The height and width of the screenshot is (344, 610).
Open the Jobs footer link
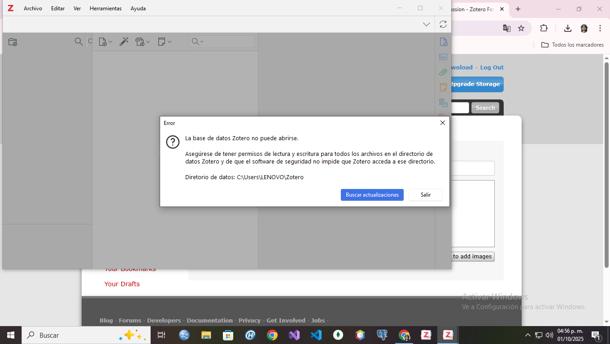(318, 320)
